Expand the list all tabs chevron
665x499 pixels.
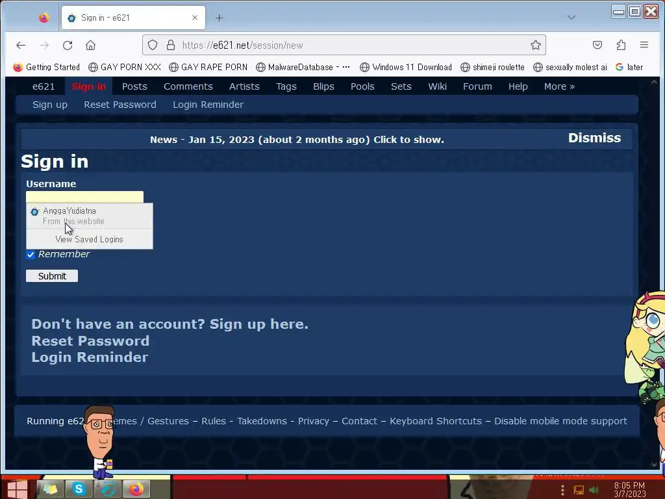[x=571, y=18]
